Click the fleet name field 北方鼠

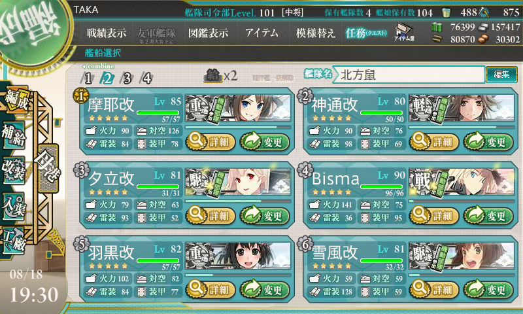click(409, 75)
